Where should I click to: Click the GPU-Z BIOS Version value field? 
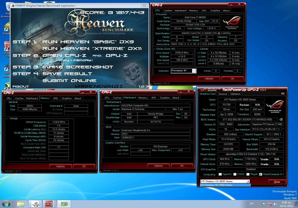click(x=247, y=119)
